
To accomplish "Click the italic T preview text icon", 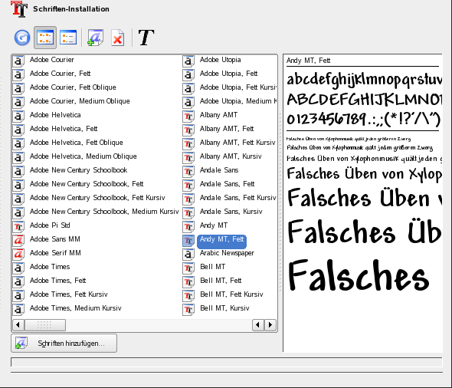I will [x=146, y=38].
